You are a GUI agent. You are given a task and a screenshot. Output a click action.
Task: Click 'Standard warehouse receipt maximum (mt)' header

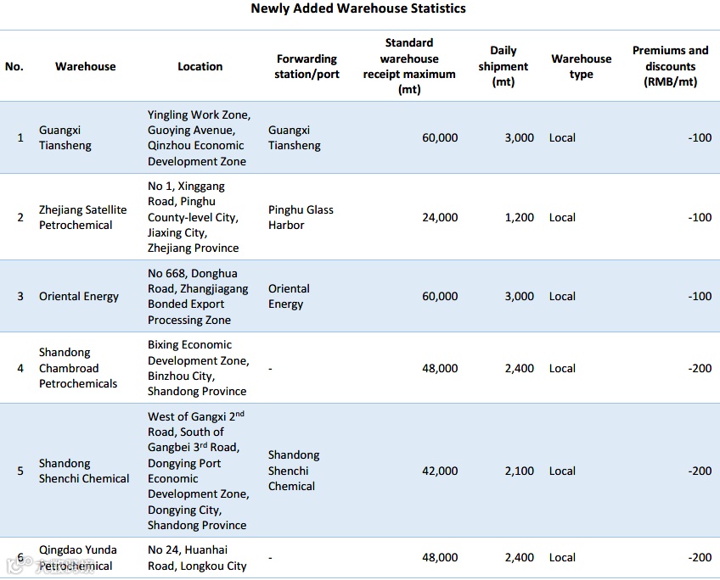click(x=409, y=66)
